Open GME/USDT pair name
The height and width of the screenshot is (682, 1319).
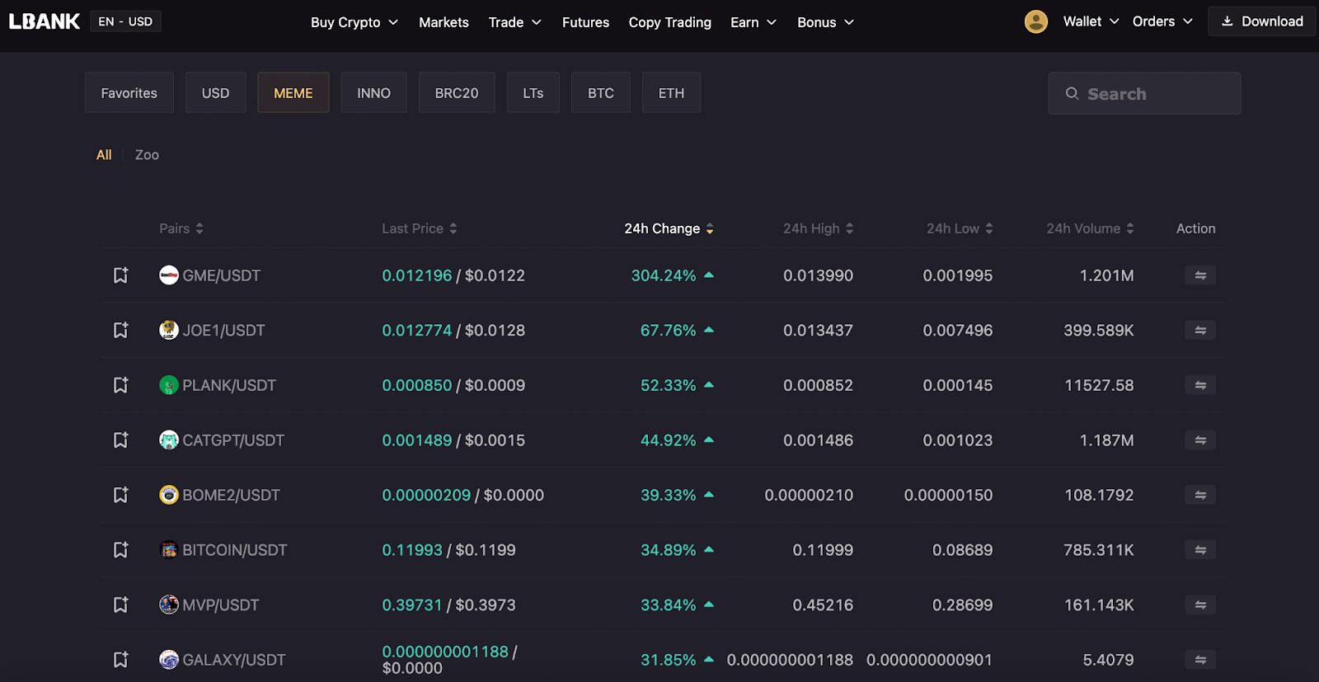tap(222, 275)
